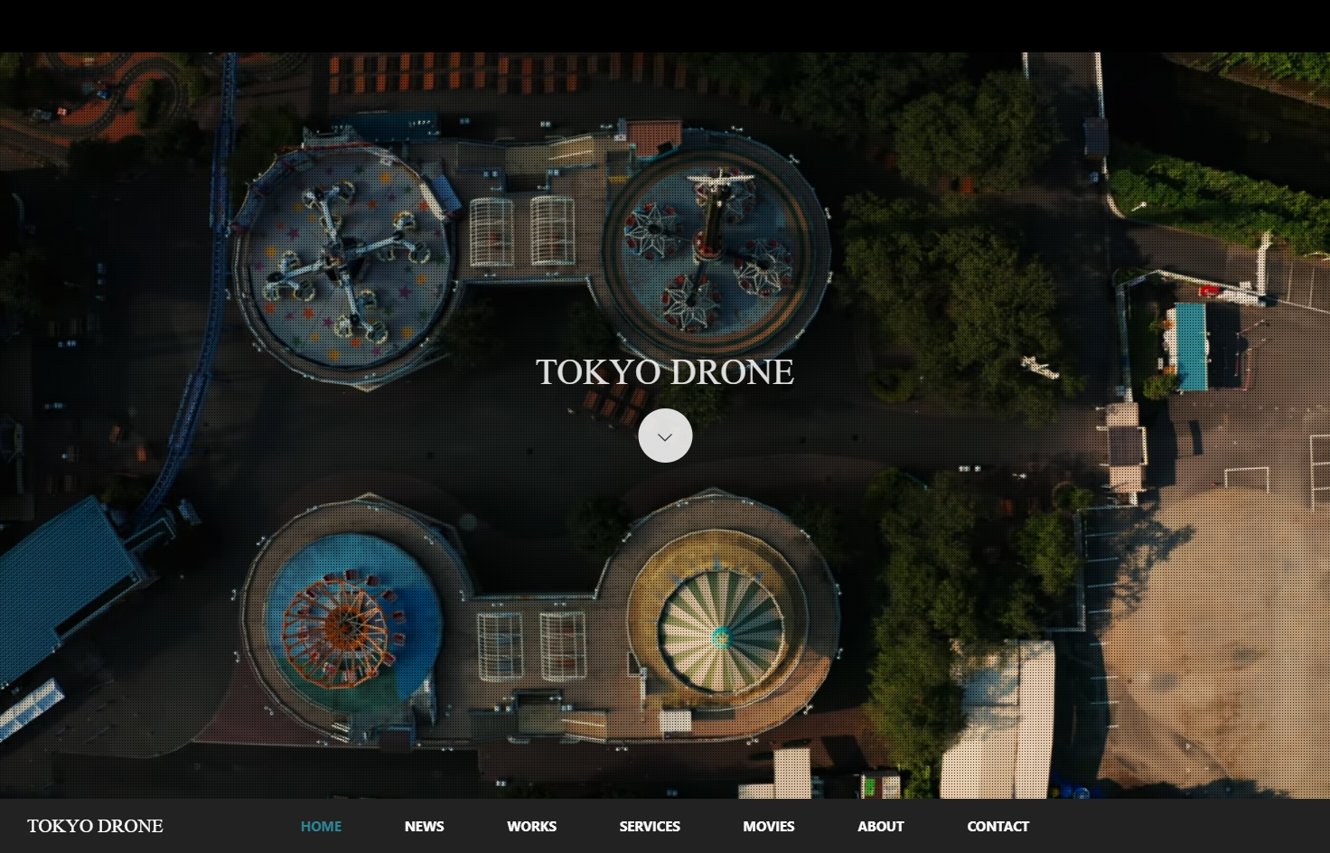Open the HOME navigation item
This screenshot has width=1330, height=853.
(x=321, y=826)
